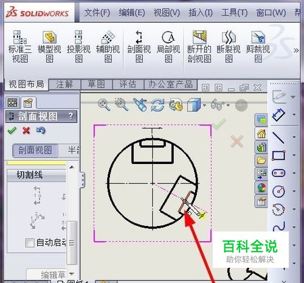Open the Custom Properties task pane icon
304x283 pixels.
pyautogui.click(x=261, y=202)
